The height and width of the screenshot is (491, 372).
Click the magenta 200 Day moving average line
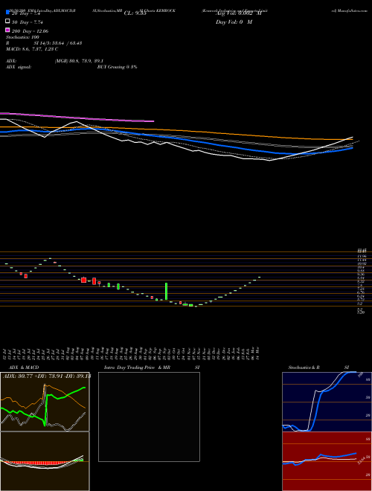[x=77, y=117]
